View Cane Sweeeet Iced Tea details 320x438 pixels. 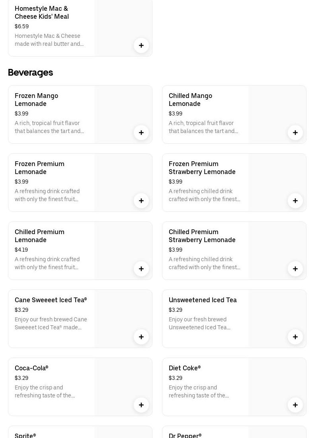pos(51,300)
